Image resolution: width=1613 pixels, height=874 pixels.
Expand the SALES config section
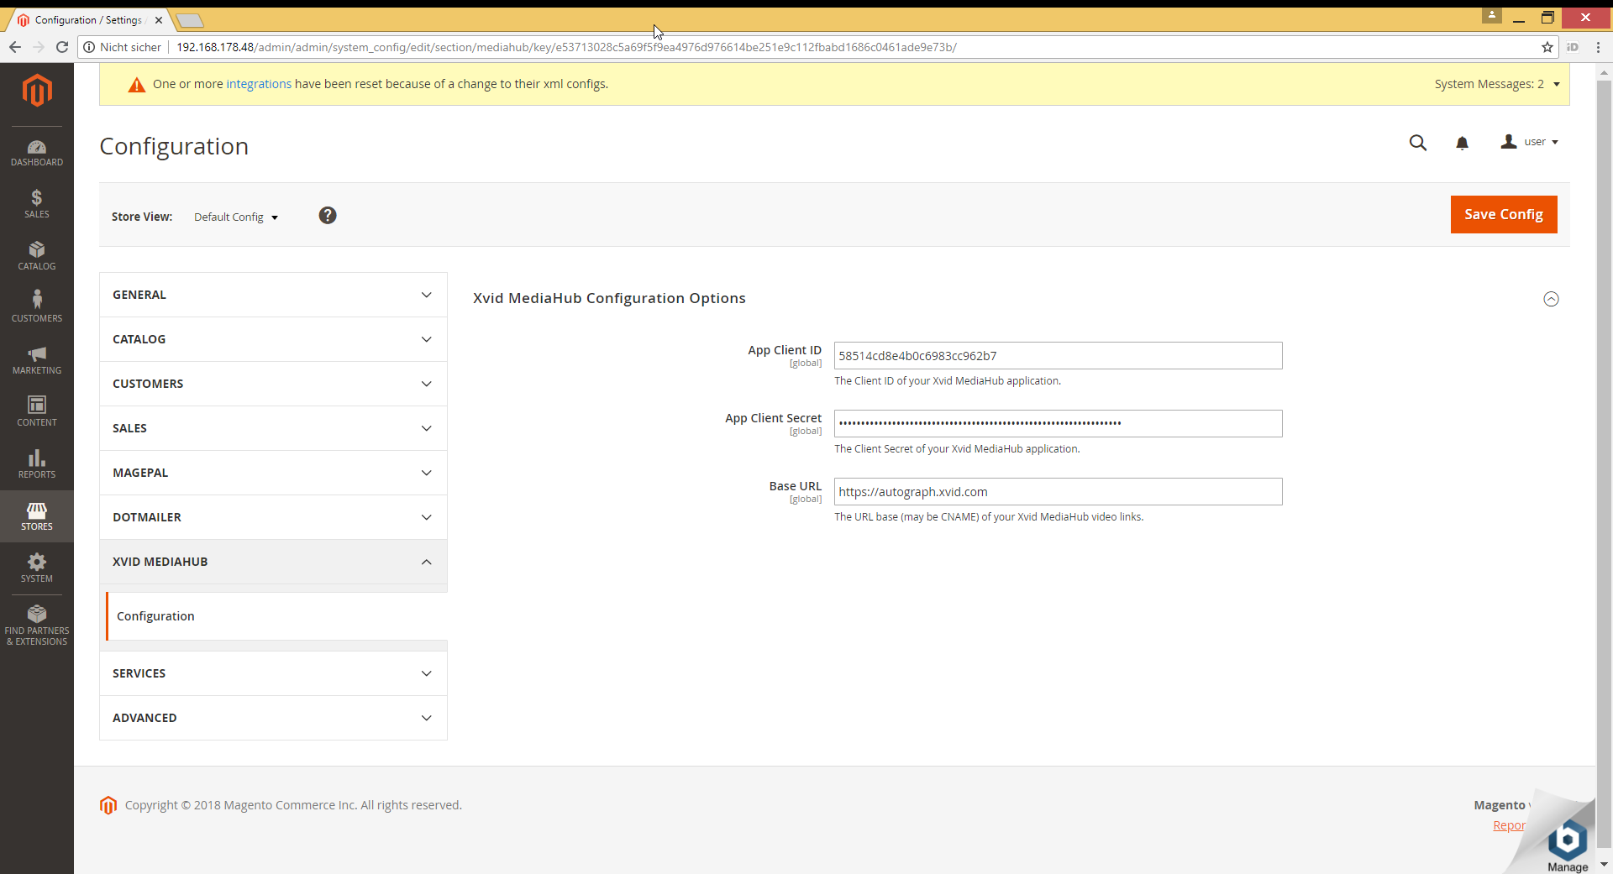pos(273,428)
